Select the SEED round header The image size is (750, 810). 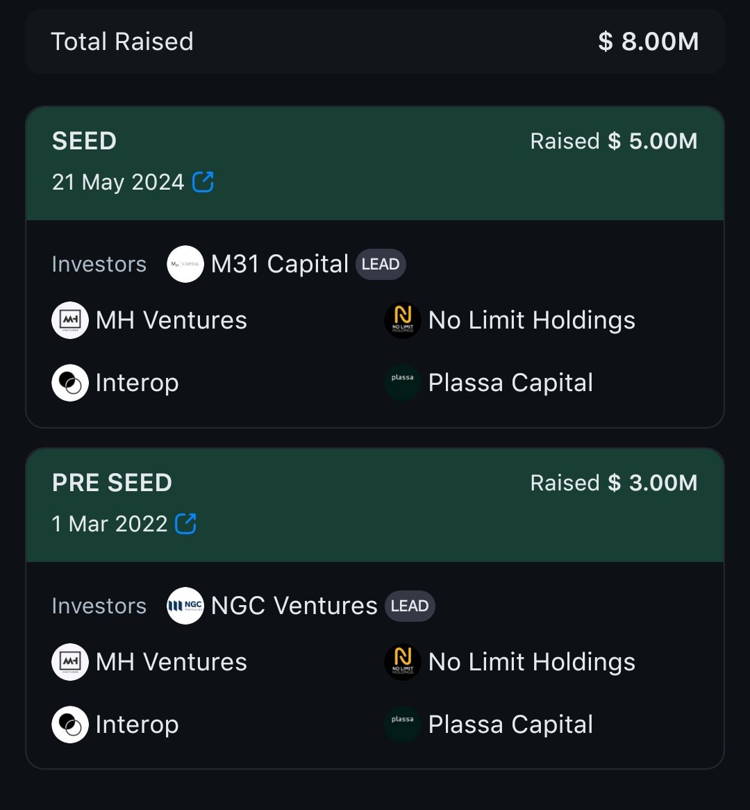click(x=375, y=163)
